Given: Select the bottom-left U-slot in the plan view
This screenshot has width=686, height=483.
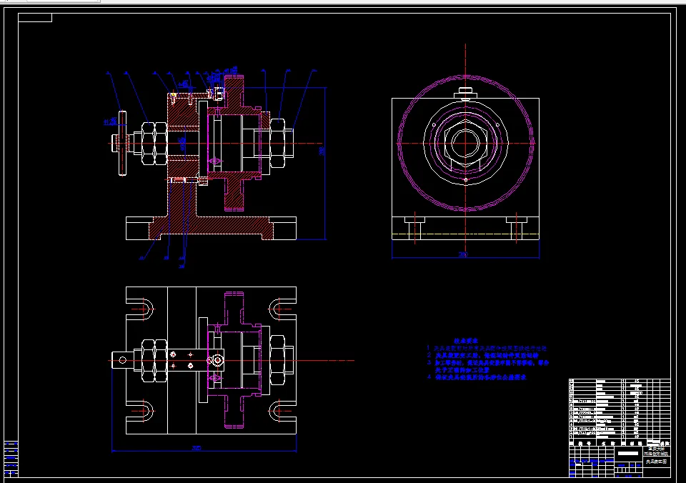Looking at the screenshot, I should tap(141, 412).
